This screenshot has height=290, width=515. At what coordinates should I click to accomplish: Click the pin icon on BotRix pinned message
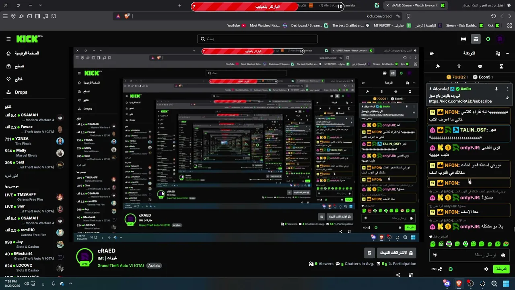[496, 89]
